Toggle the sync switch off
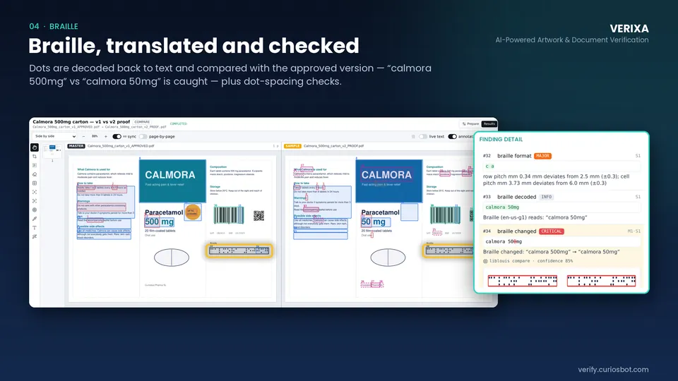 coord(117,136)
